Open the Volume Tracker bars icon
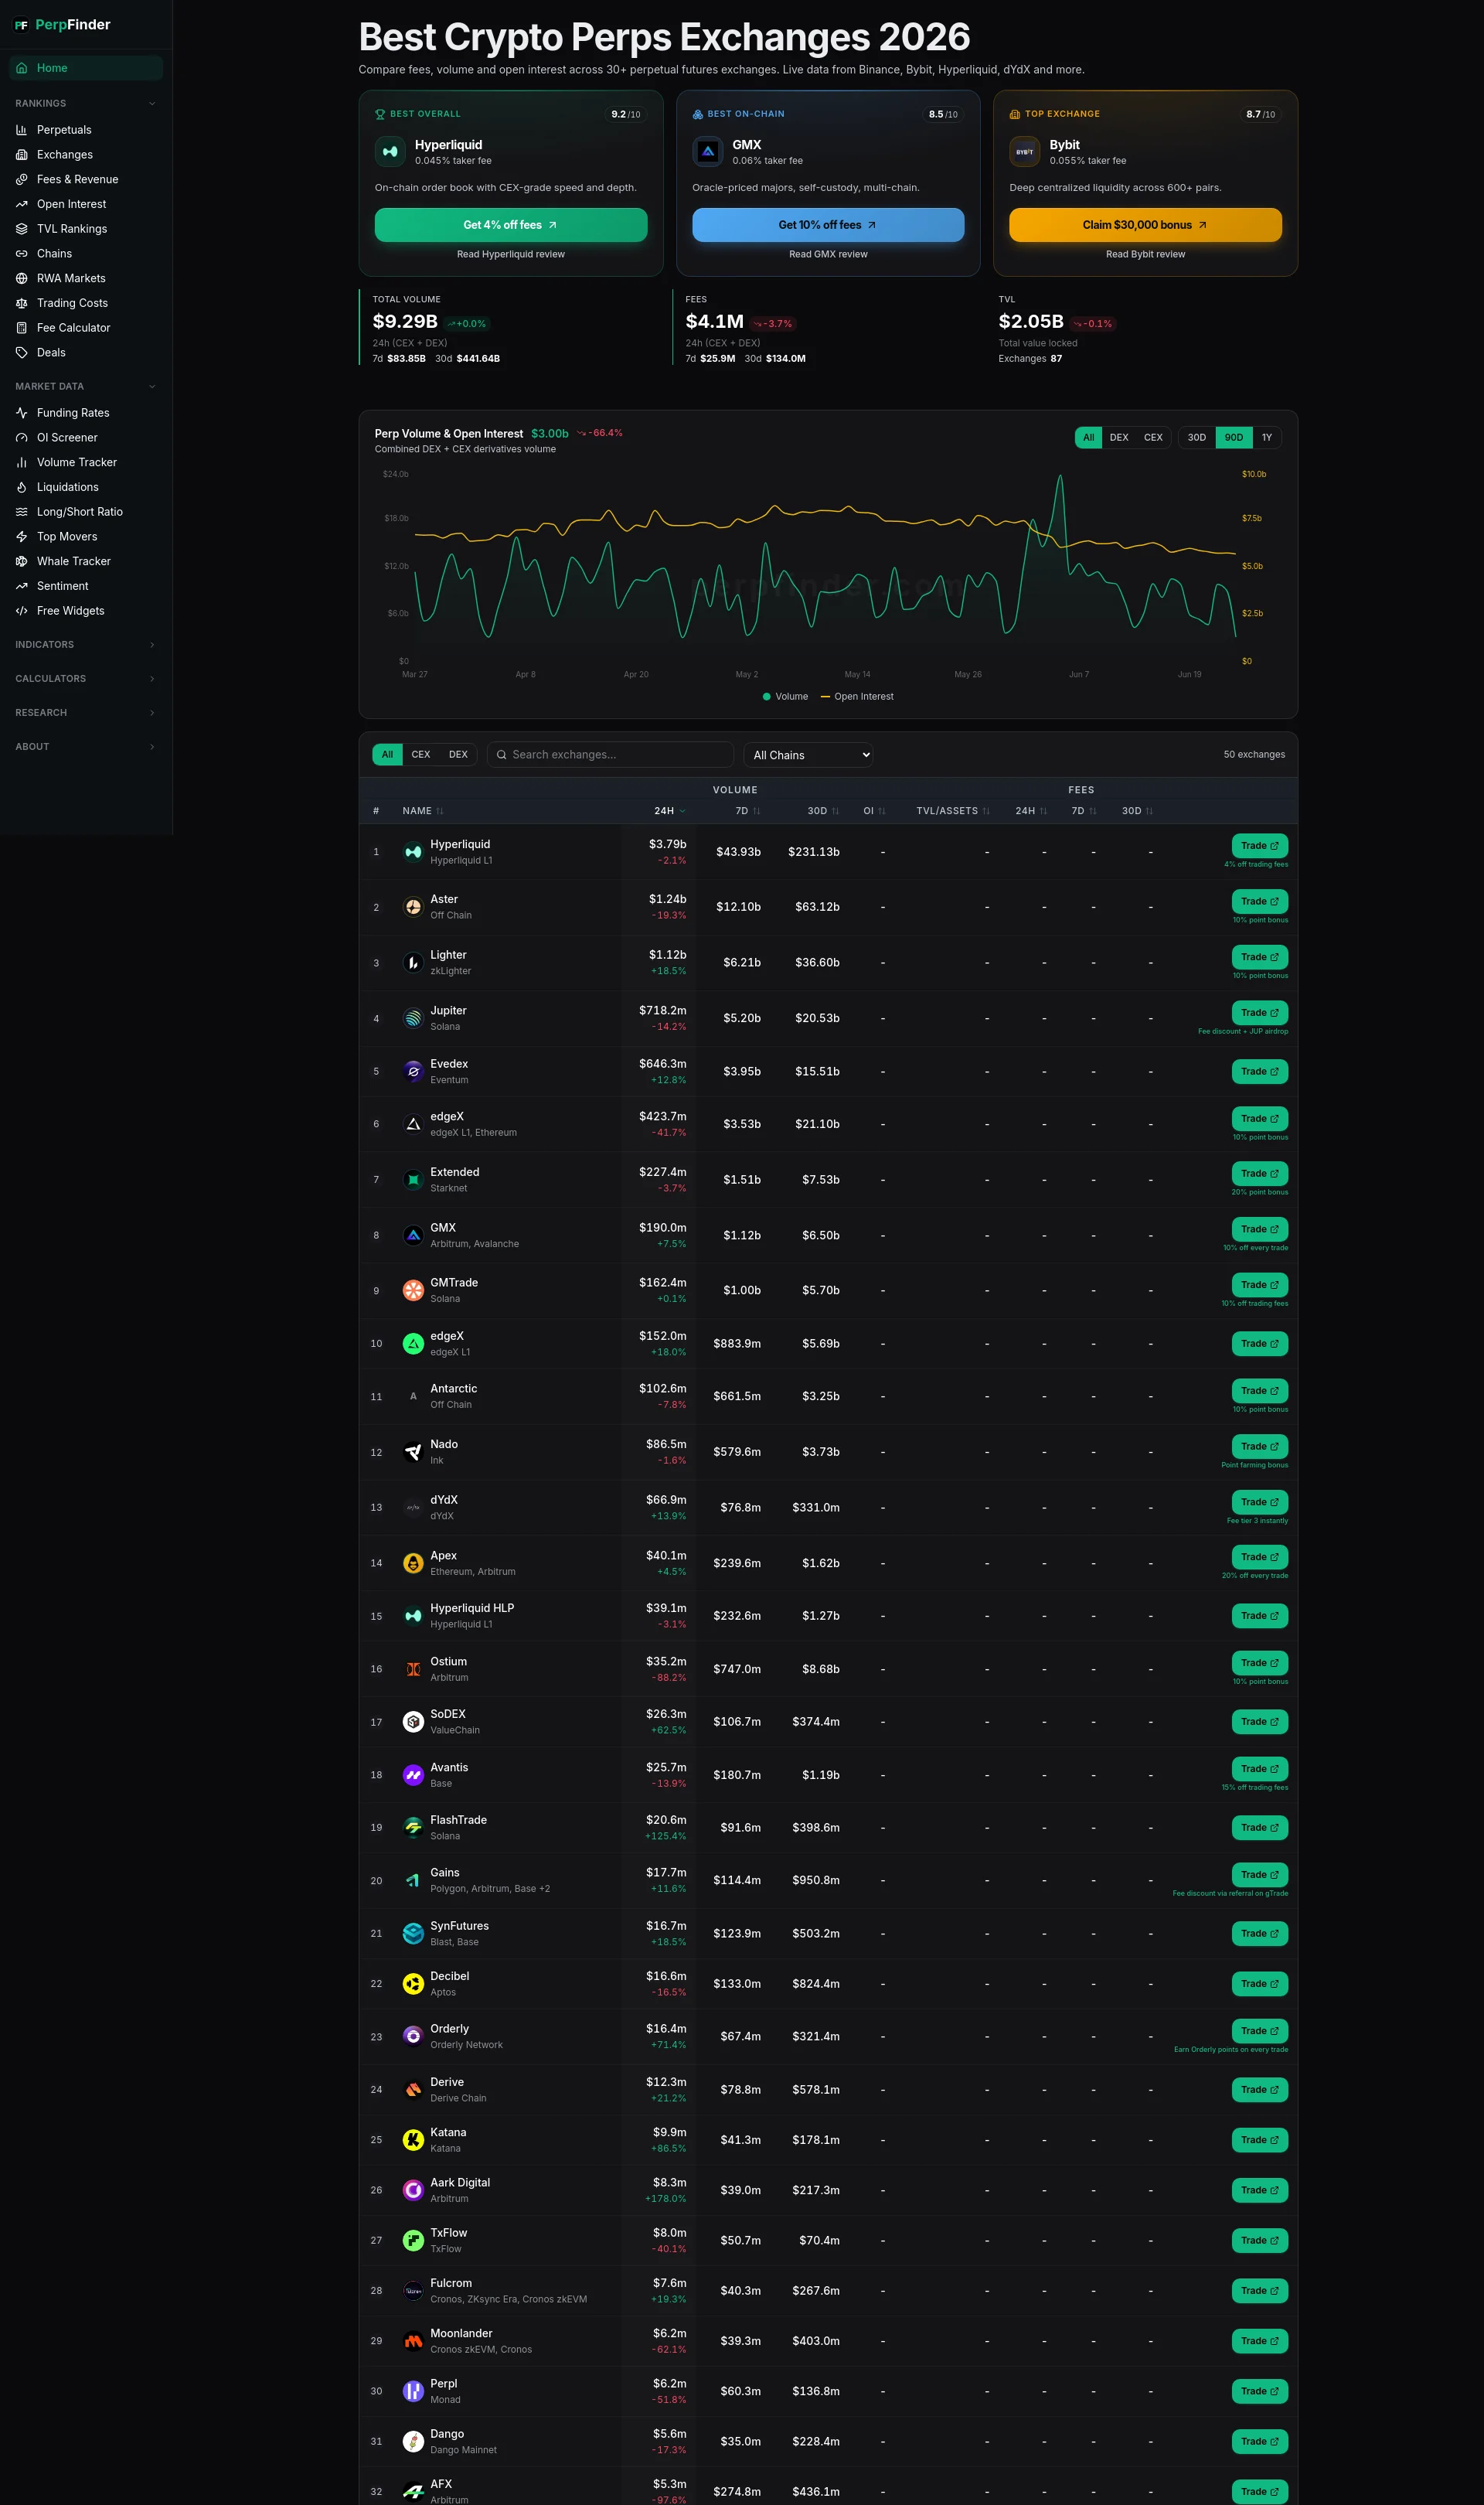Image resolution: width=1484 pixels, height=2505 pixels. click(x=22, y=462)
